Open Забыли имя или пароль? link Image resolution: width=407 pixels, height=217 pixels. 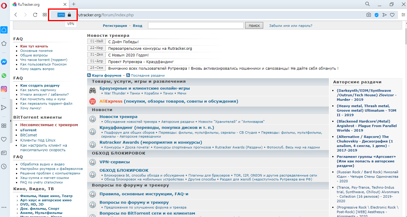291,26
